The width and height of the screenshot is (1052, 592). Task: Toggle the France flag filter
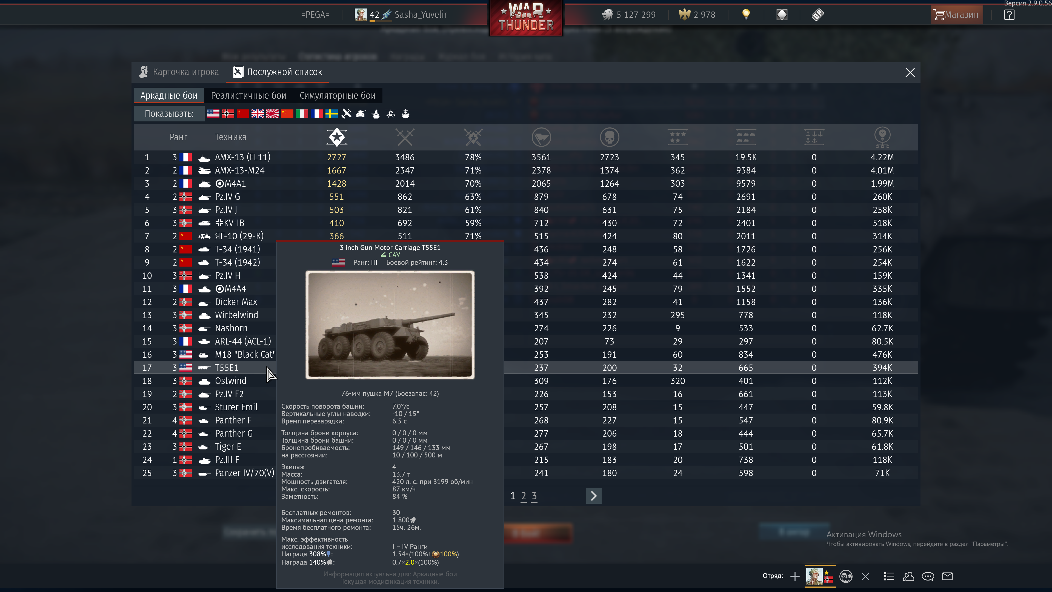click(x=316, y=113)
